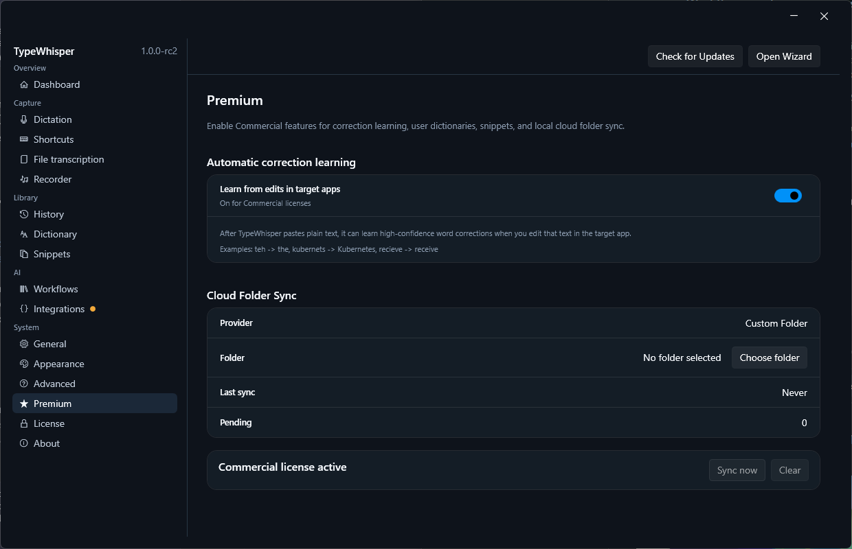Click the License padlock icon
This screenshot has width=852, height=549.
(24, 423)
